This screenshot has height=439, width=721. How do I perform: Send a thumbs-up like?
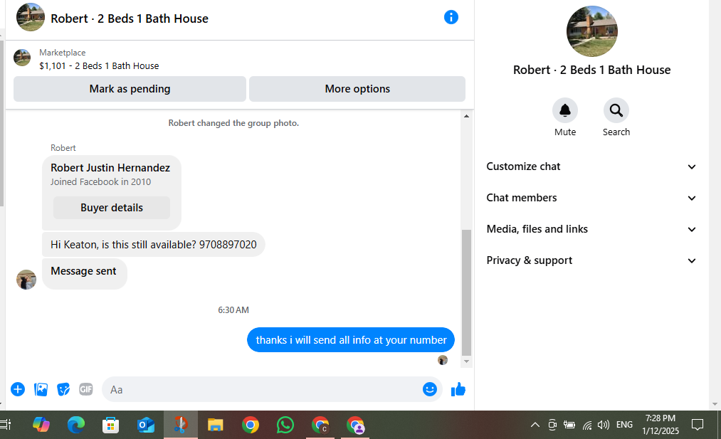458,389
